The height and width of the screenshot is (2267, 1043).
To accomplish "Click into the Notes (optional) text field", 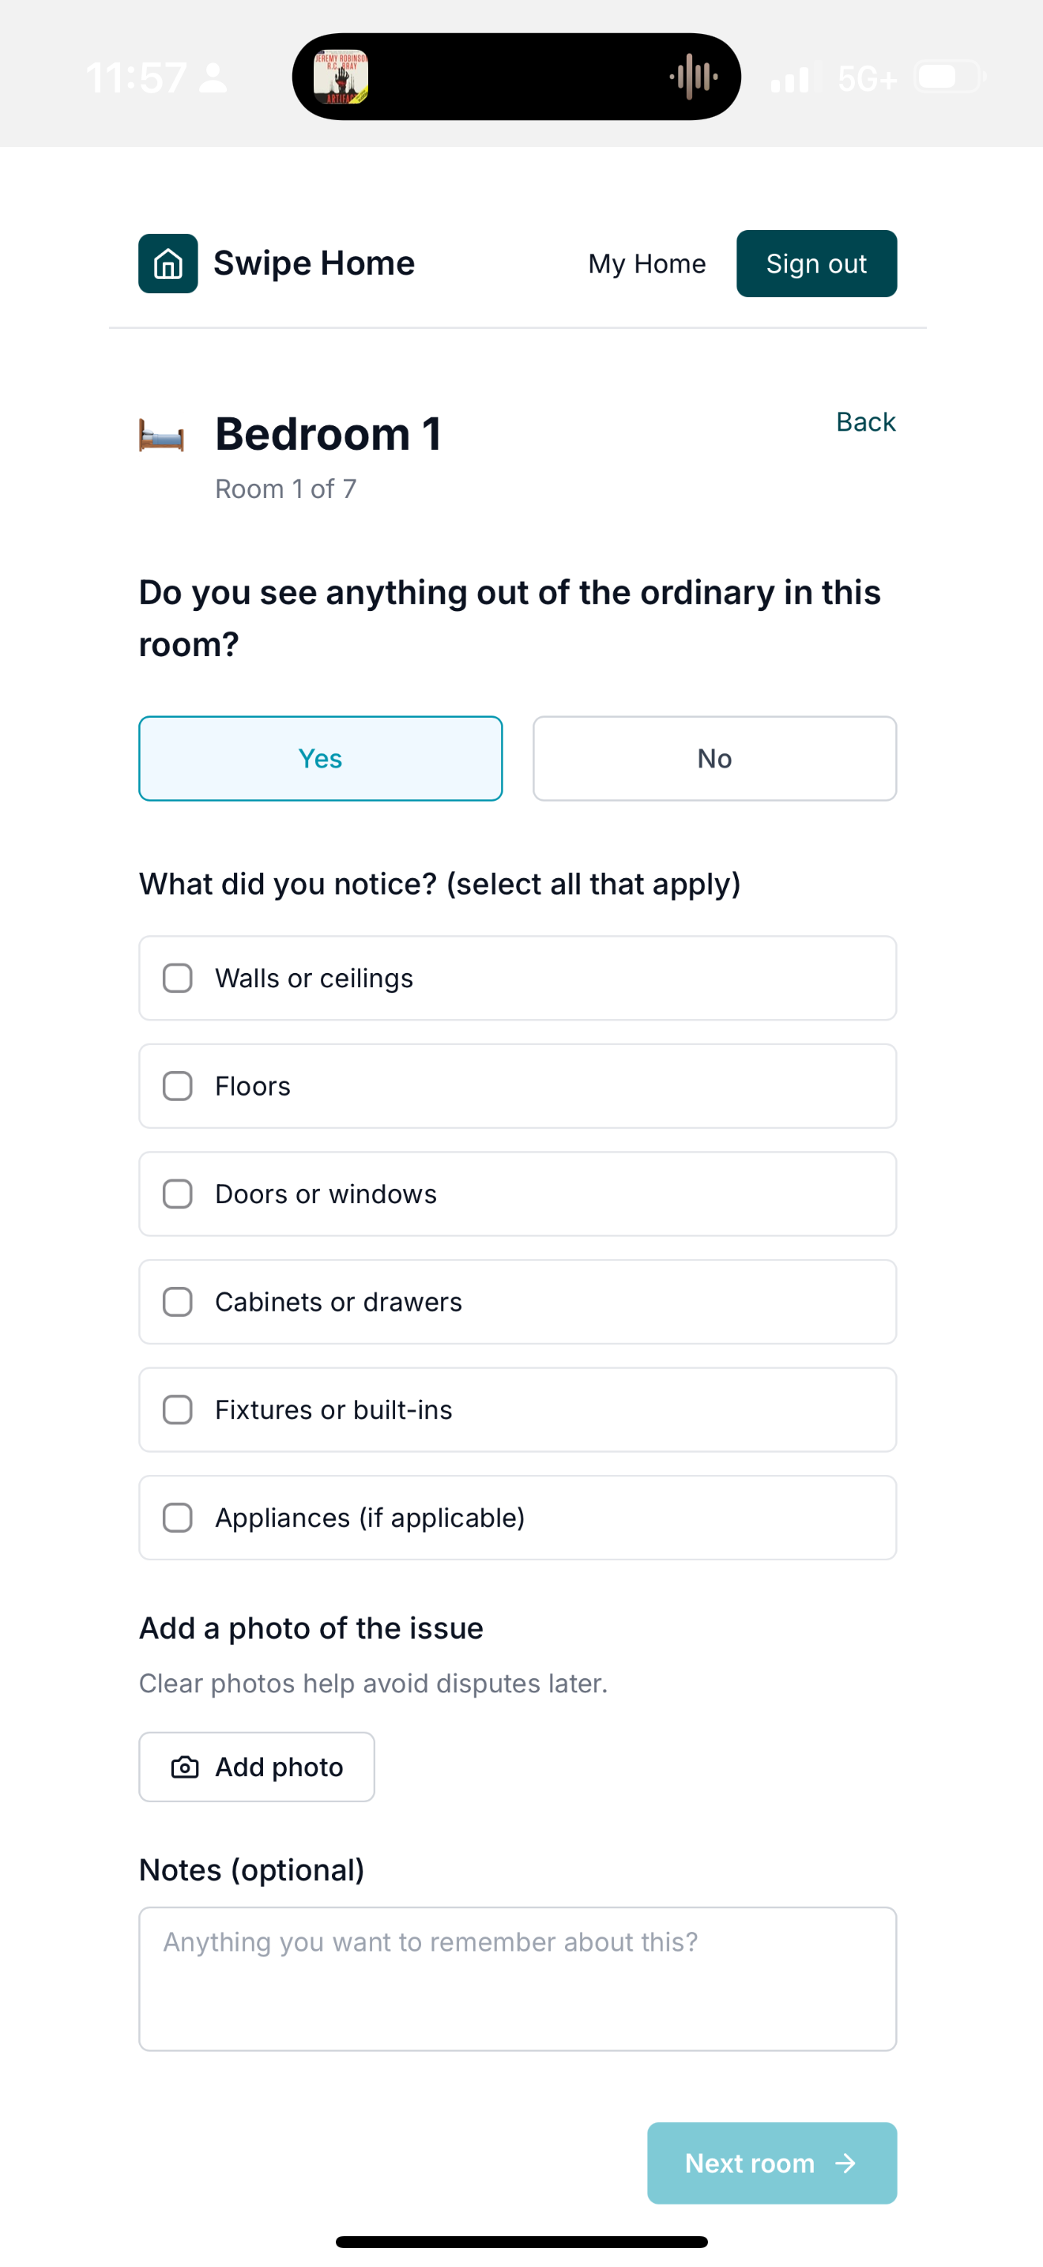I will (517, 1978).
